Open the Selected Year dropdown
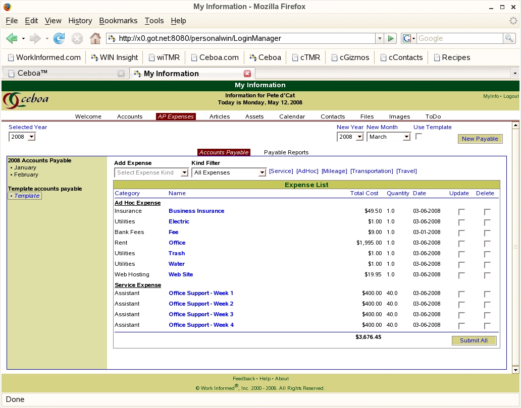Image resolution: width=521 pixels, height=408 pixels. 22,137
